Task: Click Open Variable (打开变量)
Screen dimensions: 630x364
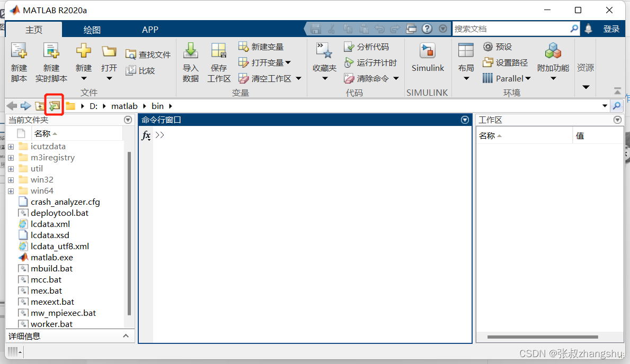Action: tap(264, 62)
